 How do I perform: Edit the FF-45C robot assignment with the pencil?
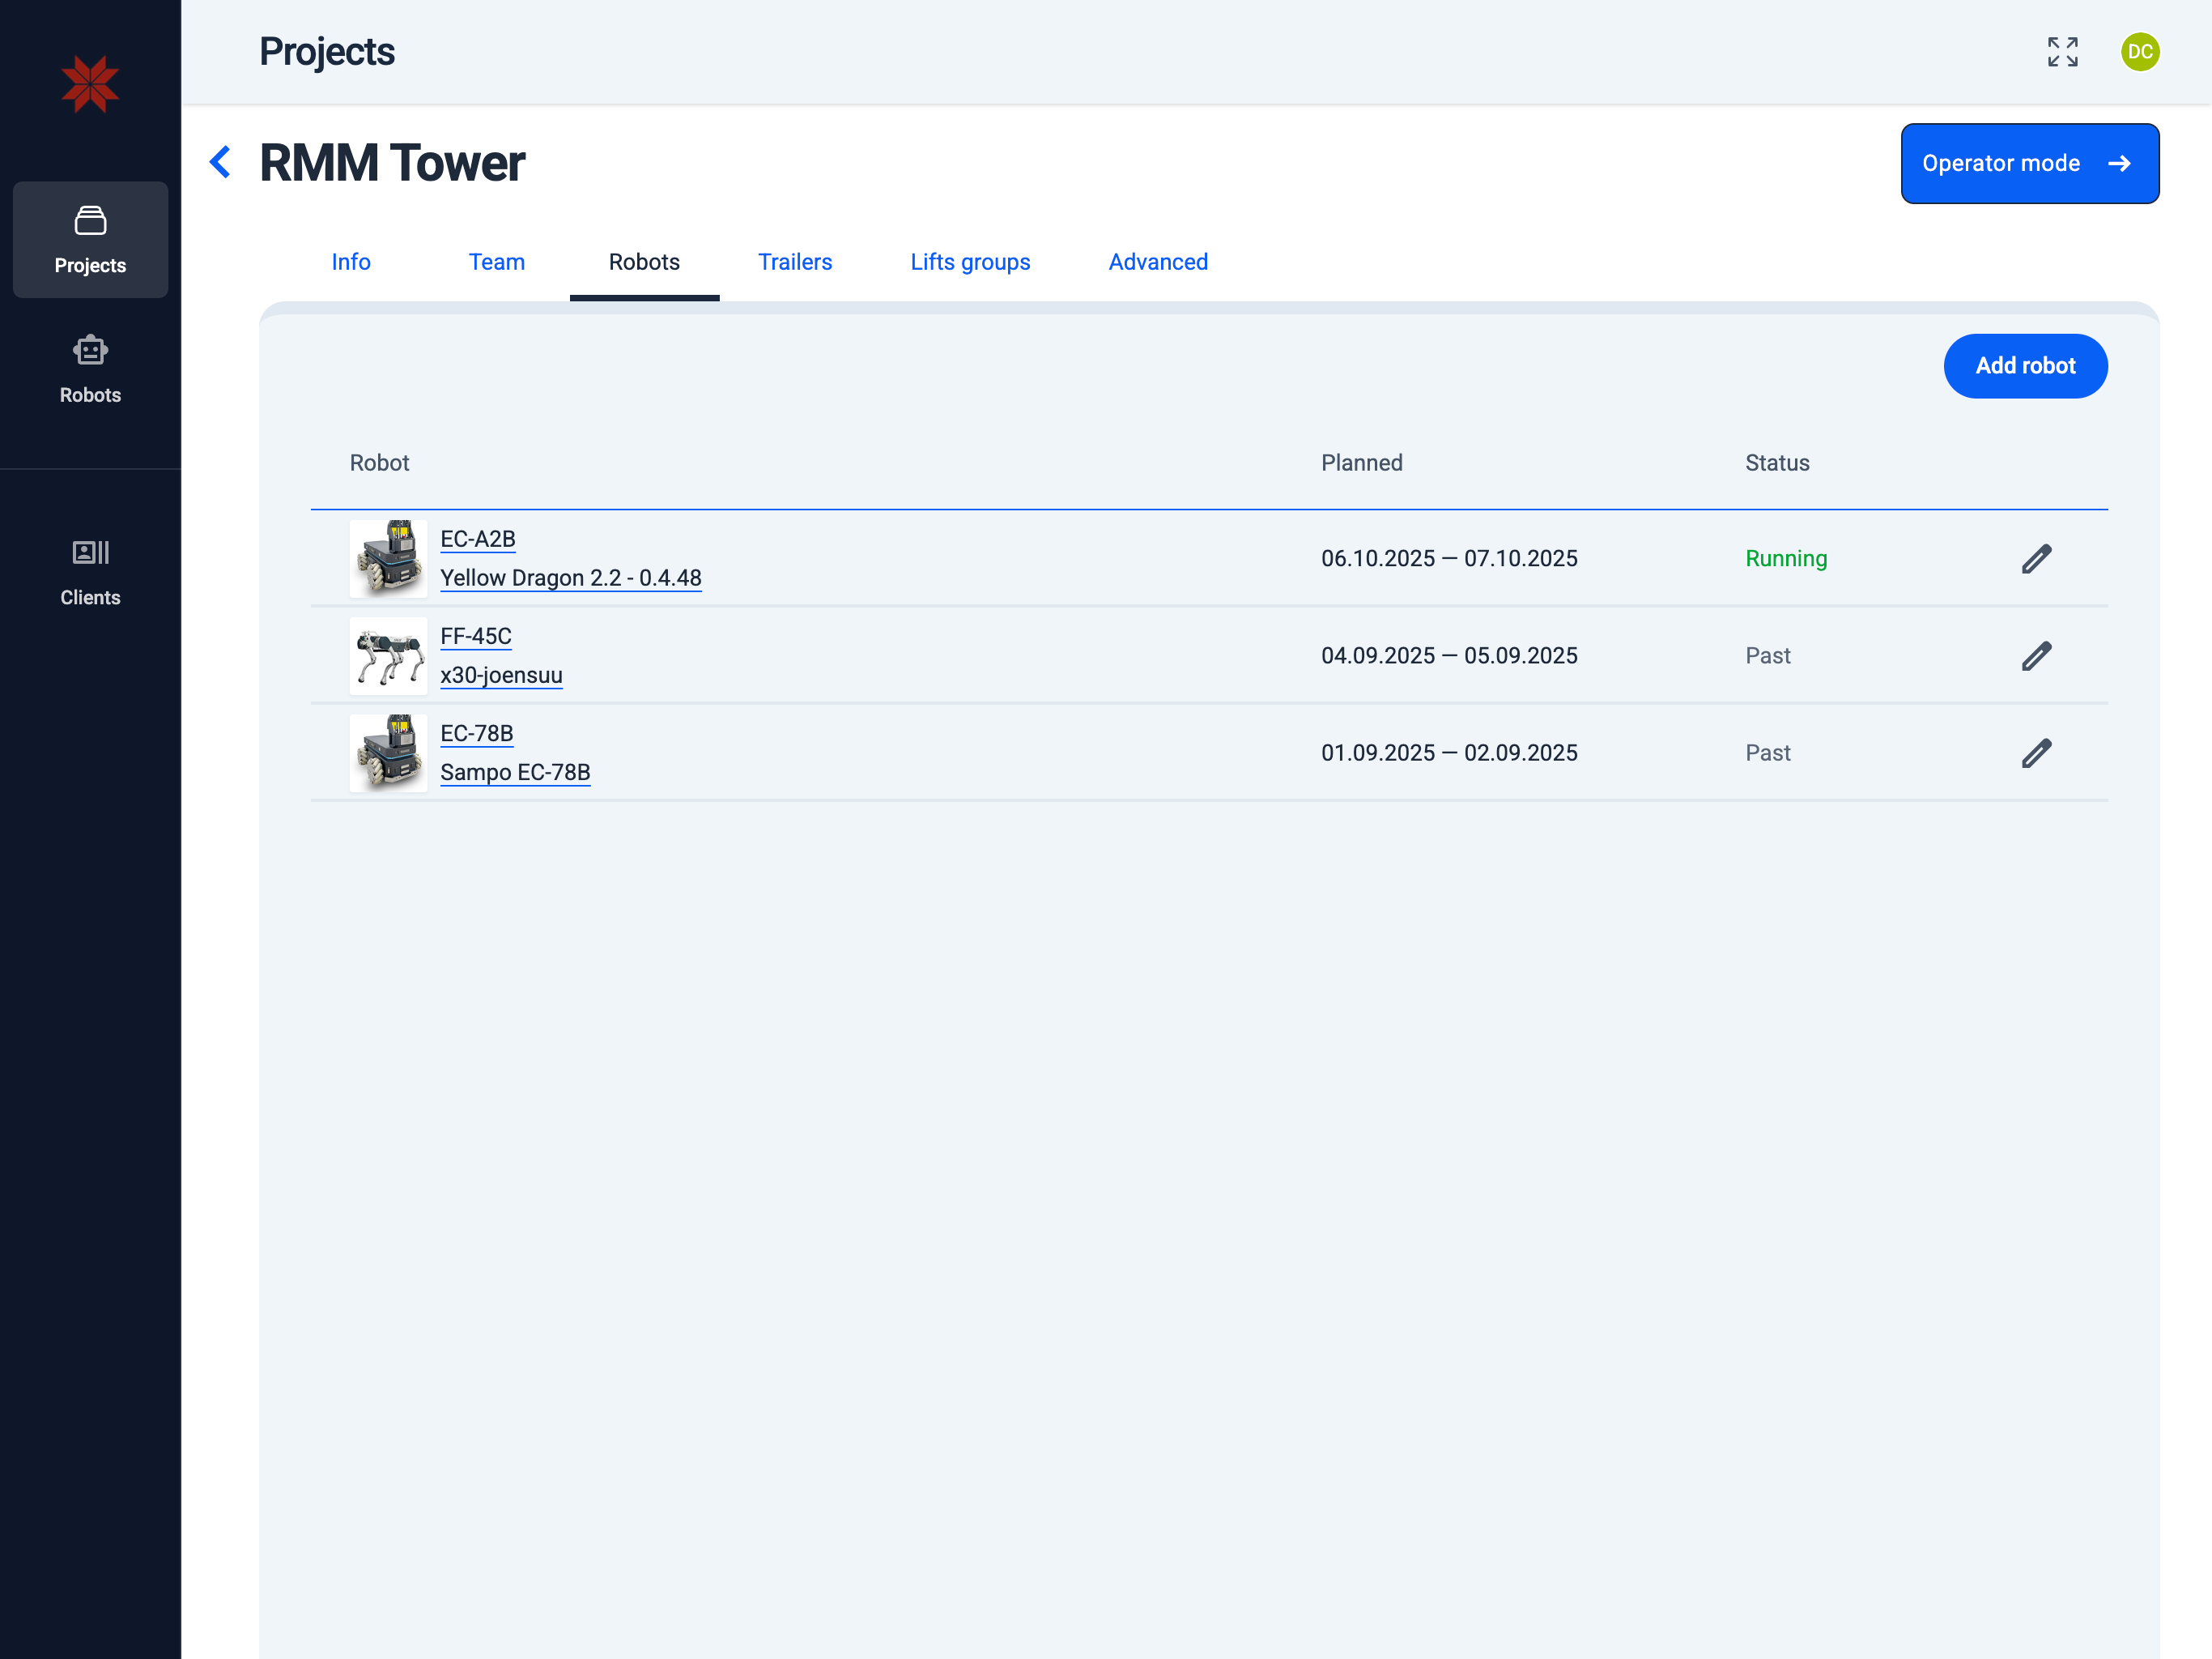coord(2036,655)
